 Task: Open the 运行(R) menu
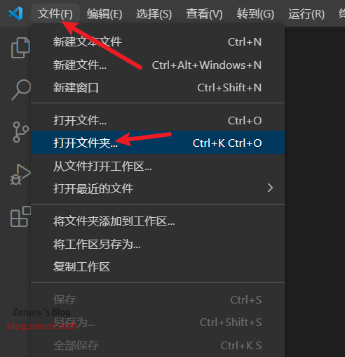tap(306, 13)
